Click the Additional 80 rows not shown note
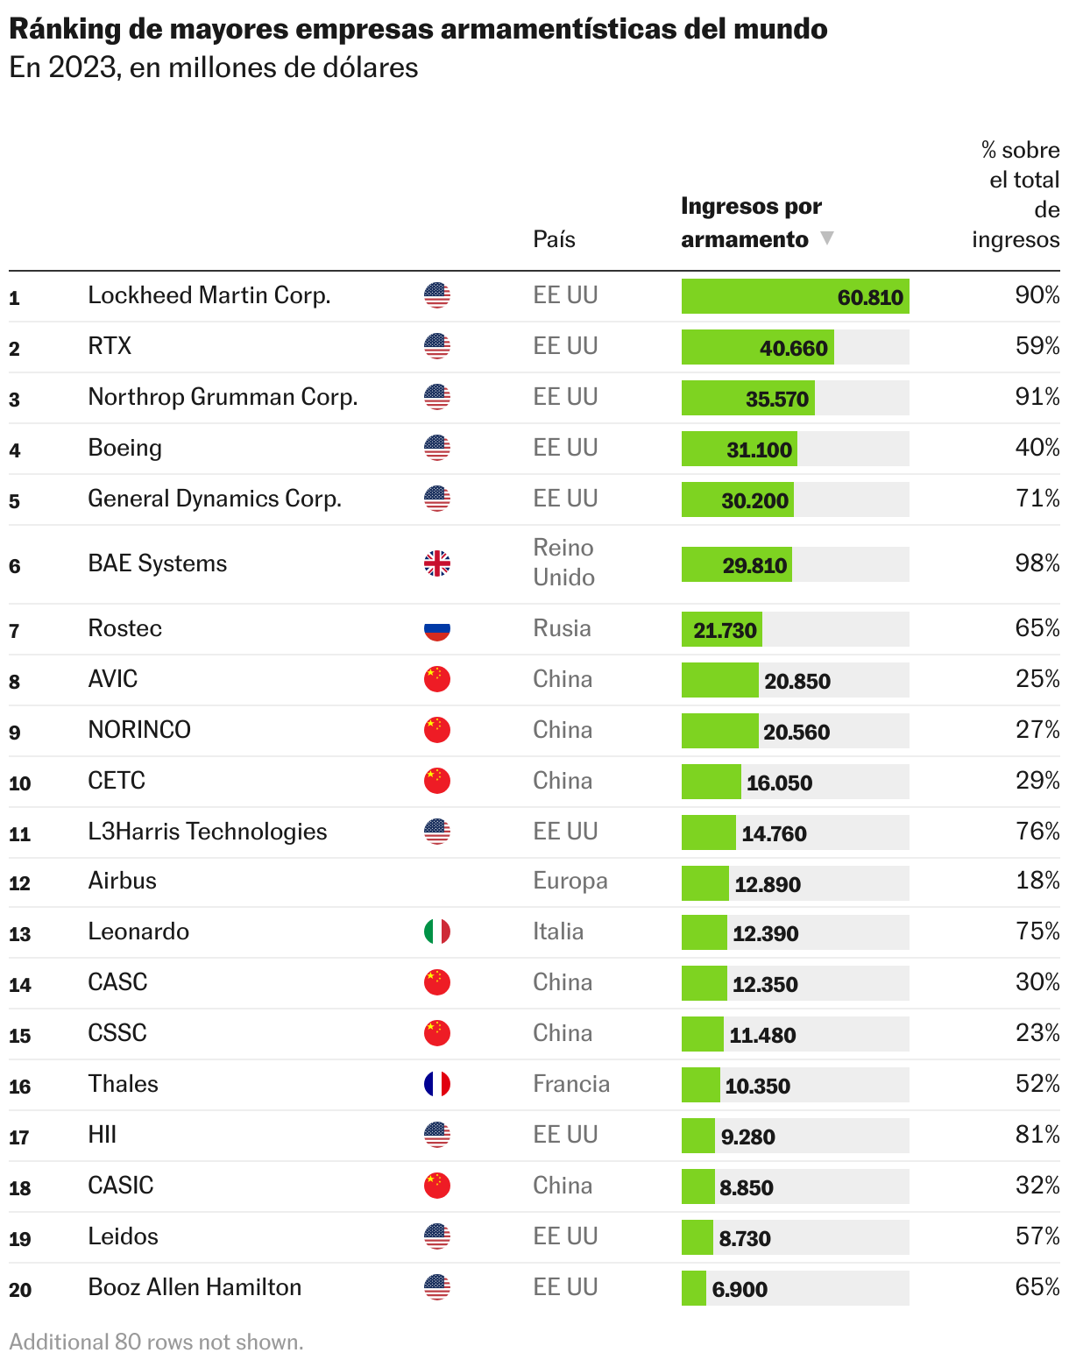Screen dimensions: 1069x1367 tap(156, 1342)
